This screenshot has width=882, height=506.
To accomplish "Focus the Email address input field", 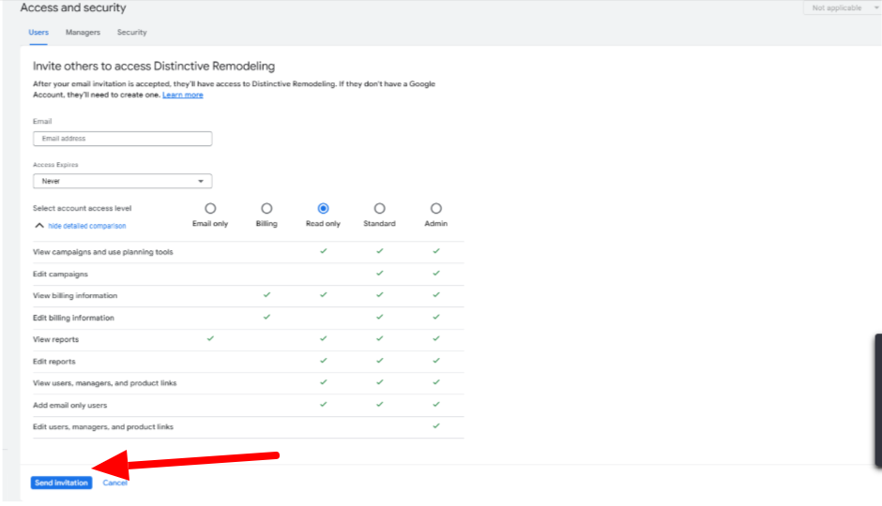I will (123, 139).
